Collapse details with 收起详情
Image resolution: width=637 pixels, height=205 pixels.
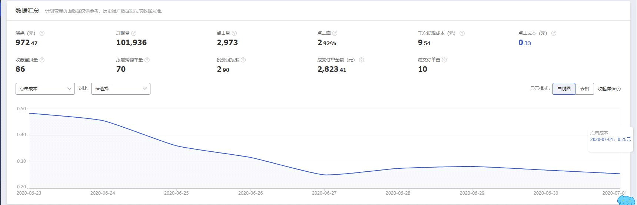(x=609, y=89)
